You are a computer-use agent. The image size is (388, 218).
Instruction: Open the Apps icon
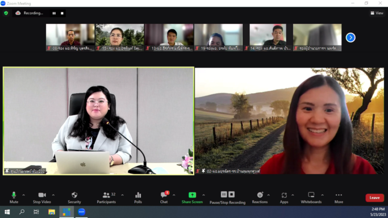284,195
